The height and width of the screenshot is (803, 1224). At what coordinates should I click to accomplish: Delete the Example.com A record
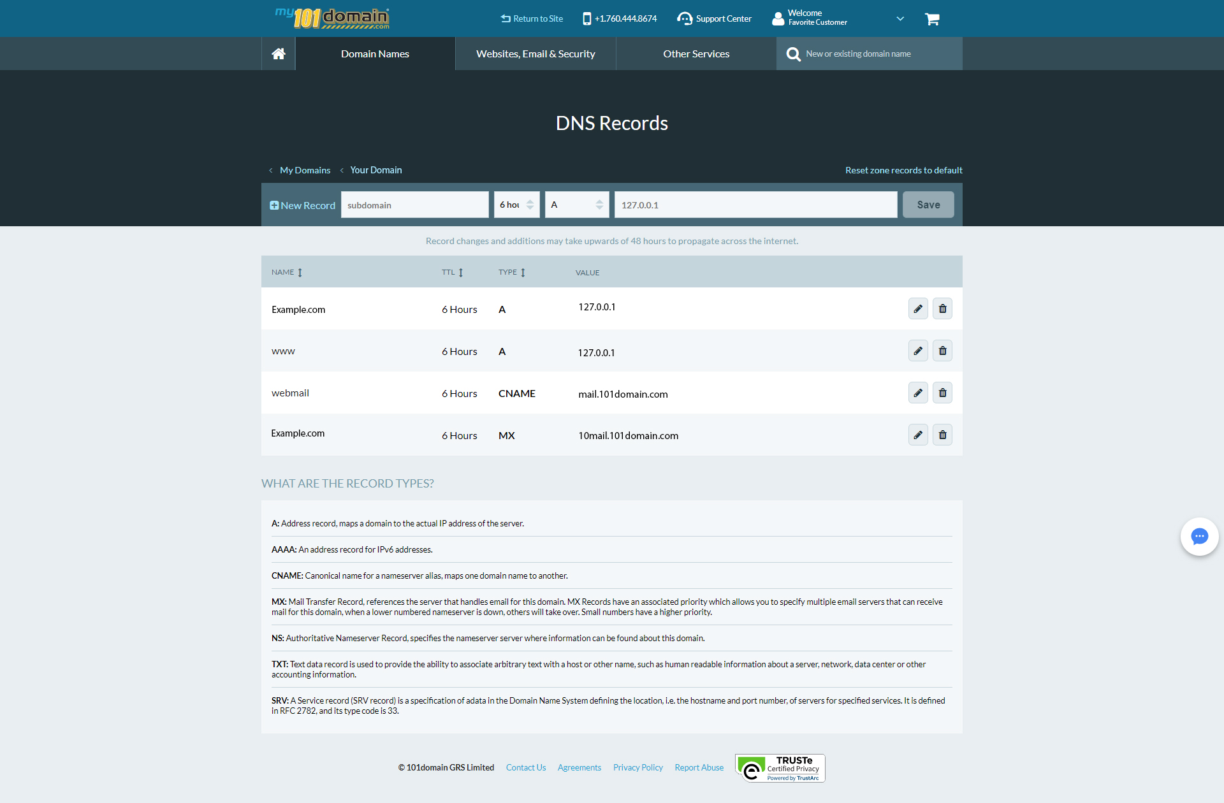942,308
